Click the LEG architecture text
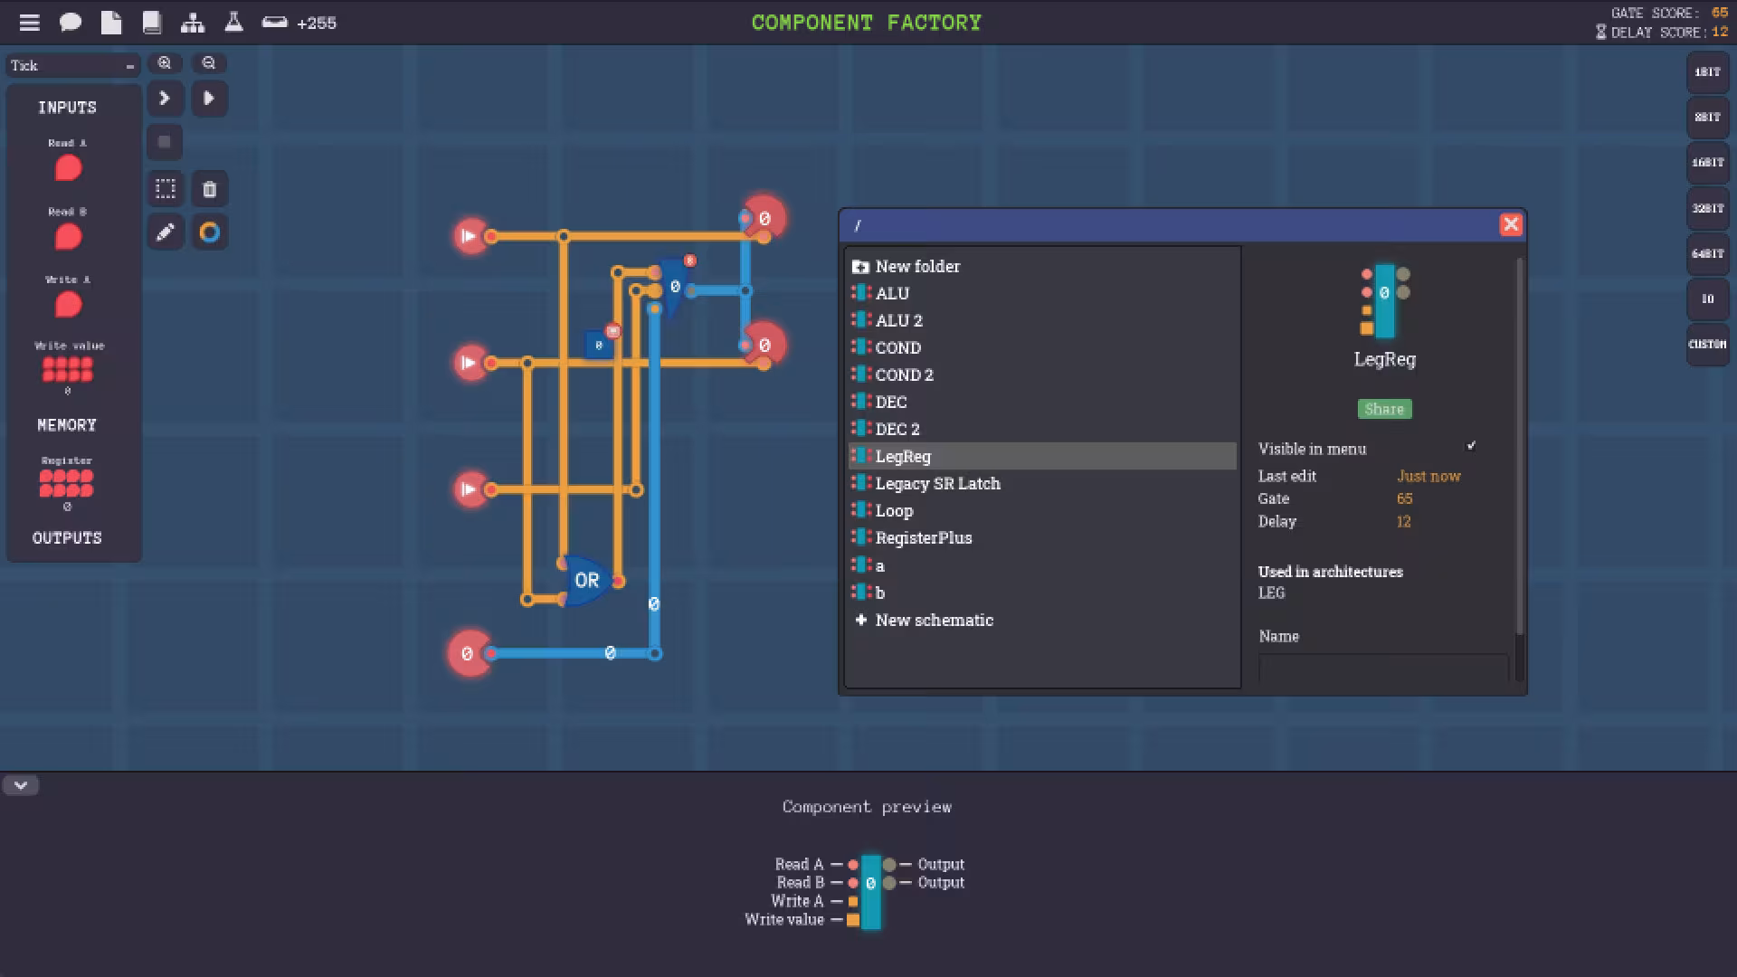The height and width of the screenshot is (977, 1737). pyautogui.click(x=1271, y=593)
